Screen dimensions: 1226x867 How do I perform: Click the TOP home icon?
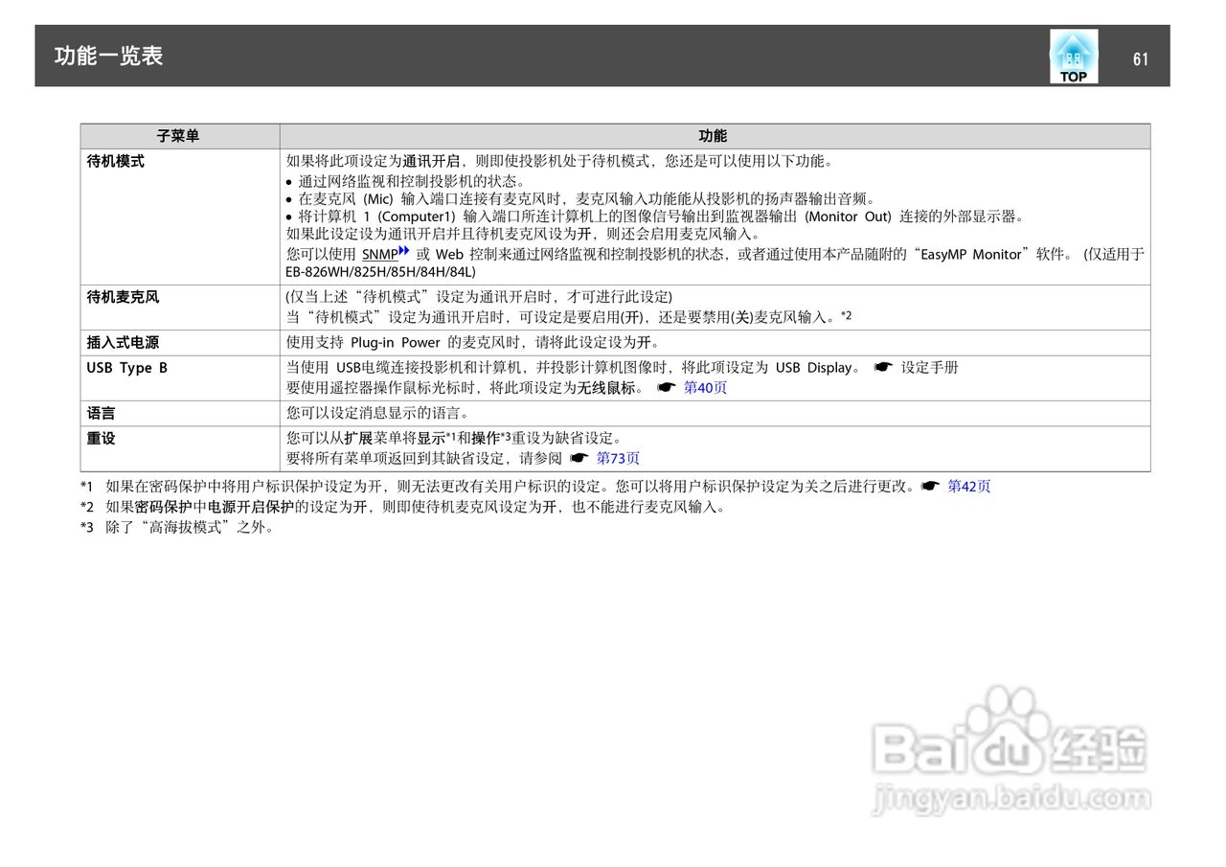[x=1073, y=56]
